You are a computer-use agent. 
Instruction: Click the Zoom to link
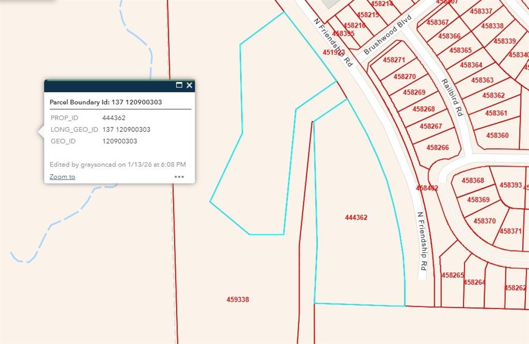click(x=62, y=177)
